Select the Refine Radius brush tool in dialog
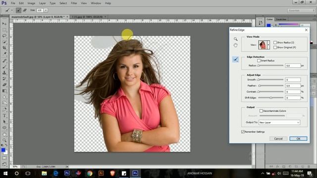 [236, 59]
